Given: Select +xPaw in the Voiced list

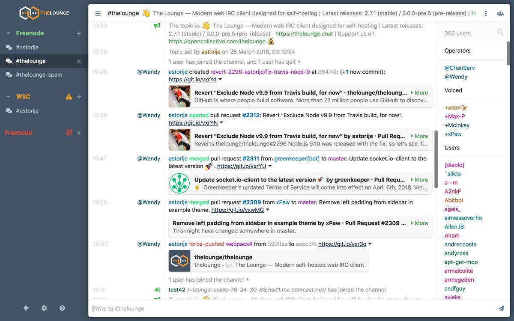Looking at the screenshot, I should coord(453,134).
